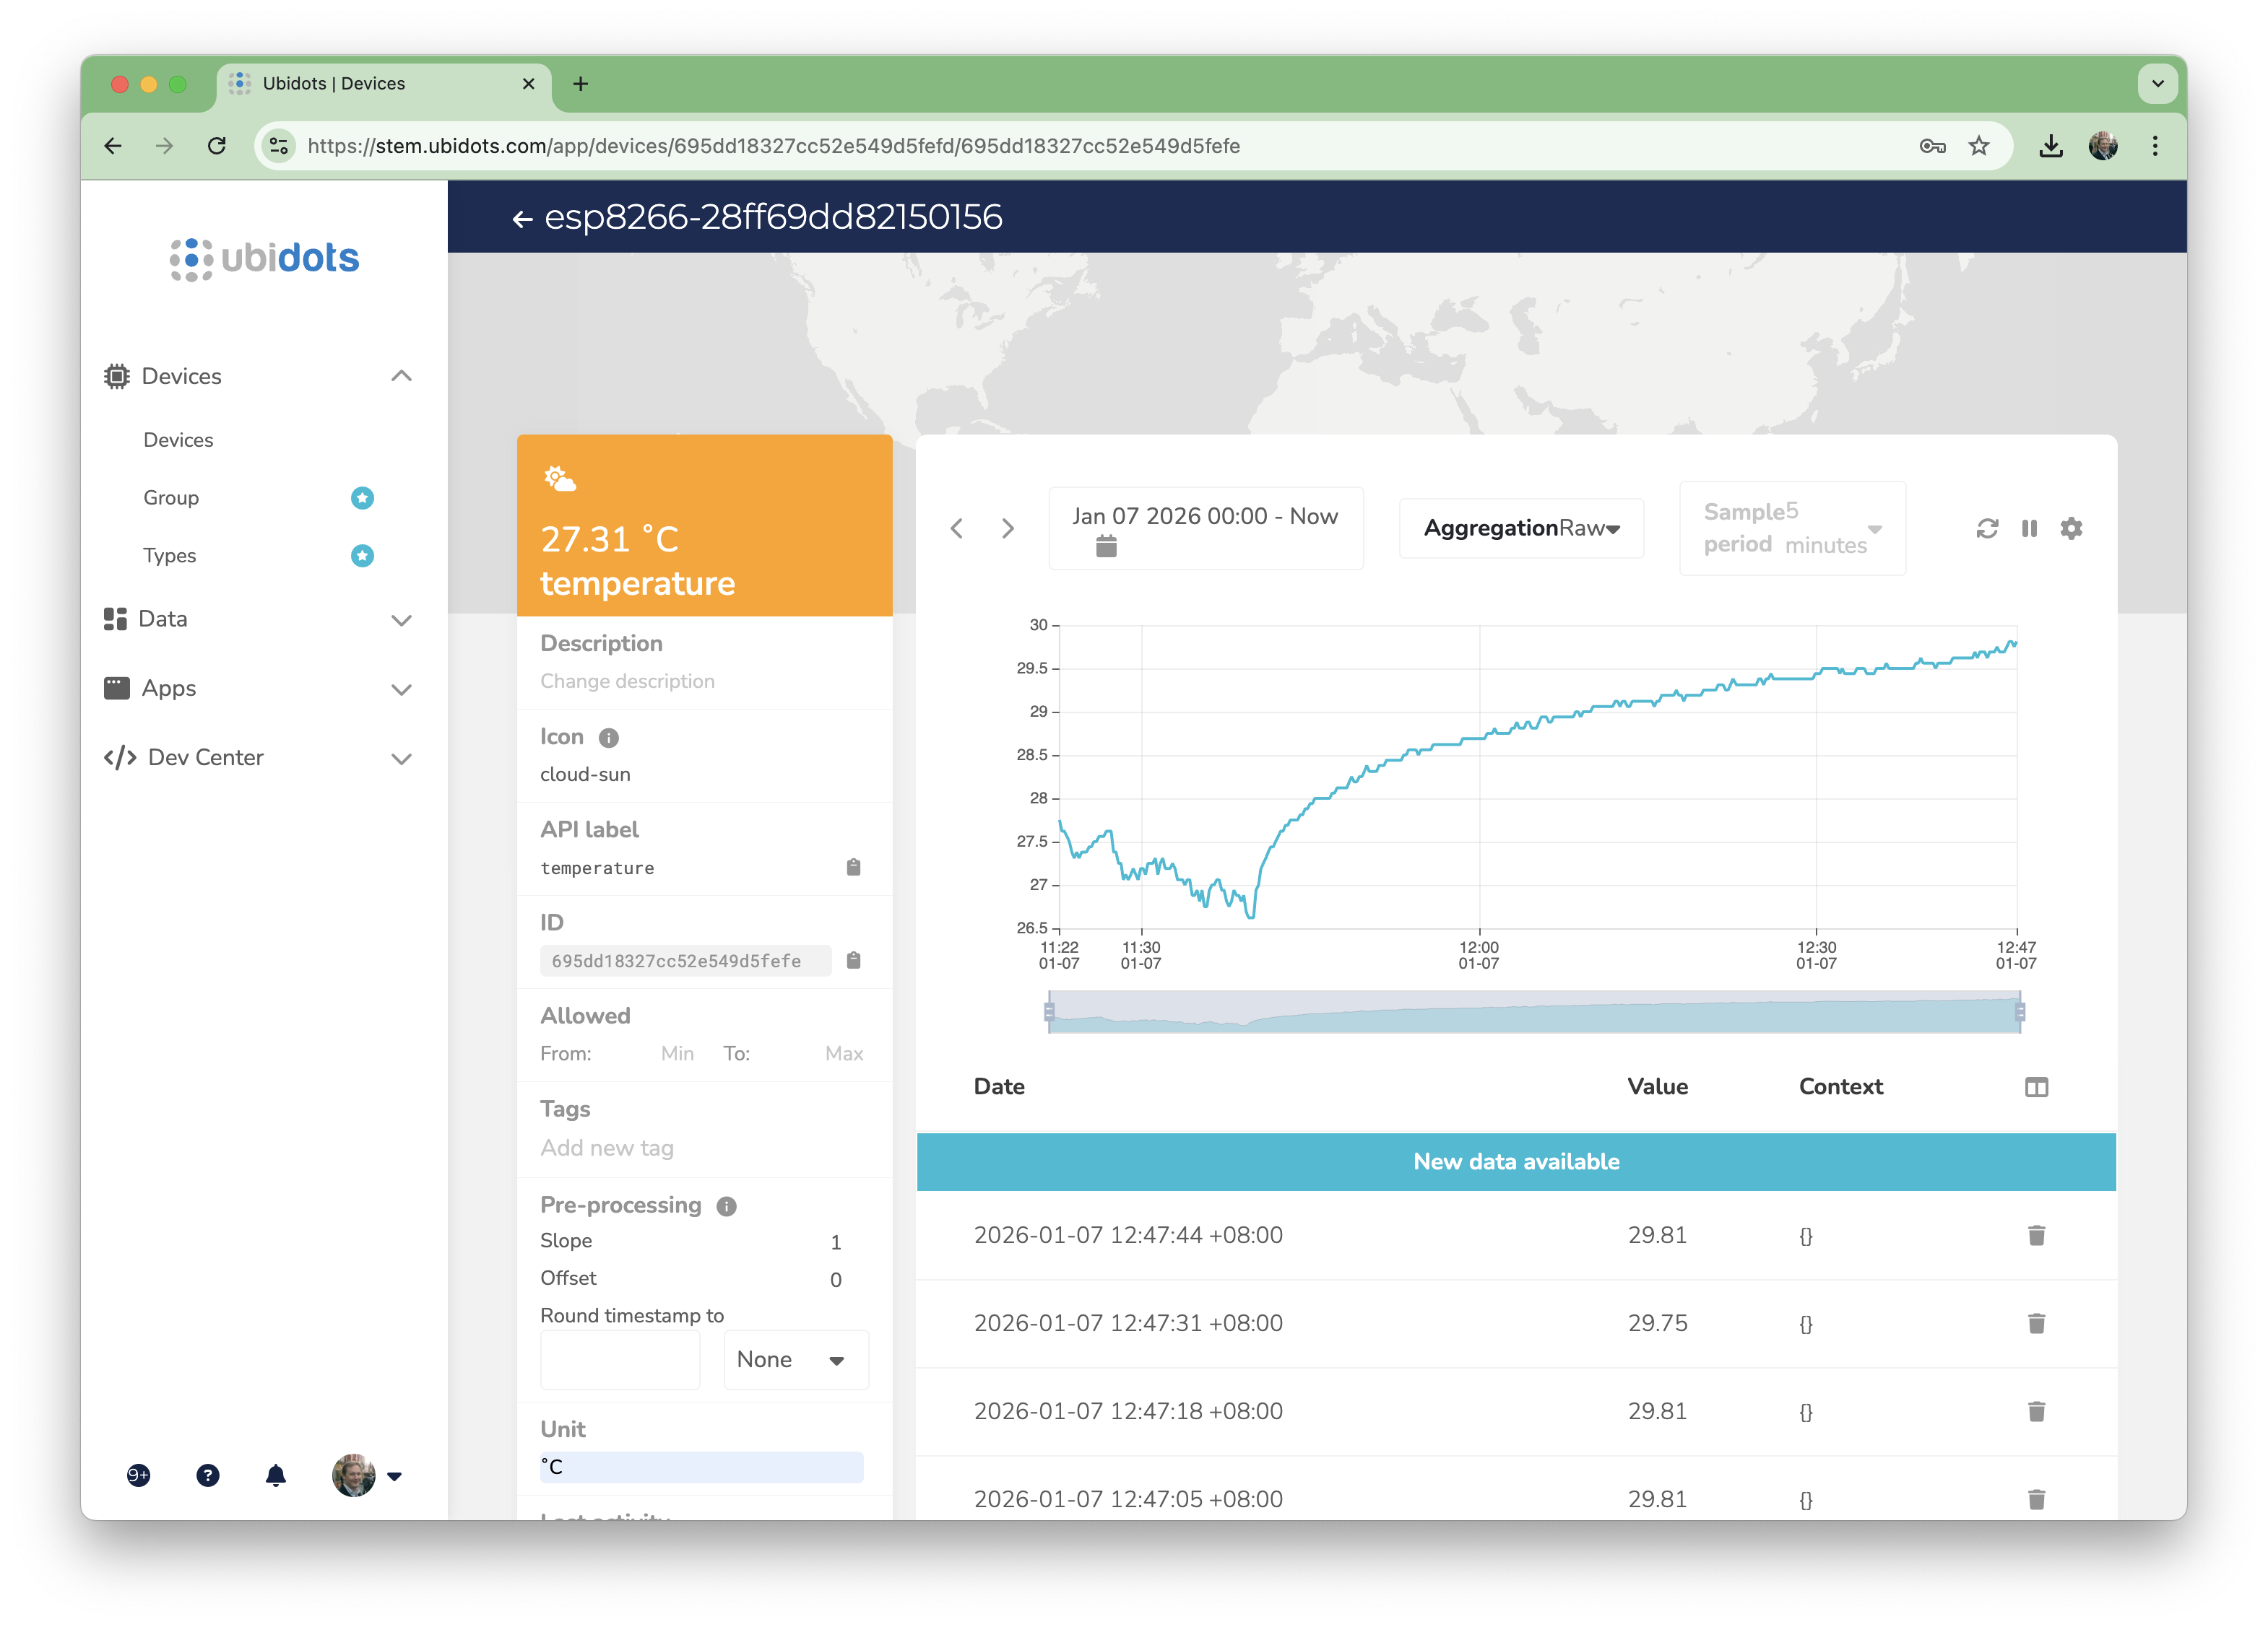Image resolution: width=2268 pixels, height=1627 pixels.
Task: Click the New data available banner
Action: pyautogui.click(x=1516, y=1162)
